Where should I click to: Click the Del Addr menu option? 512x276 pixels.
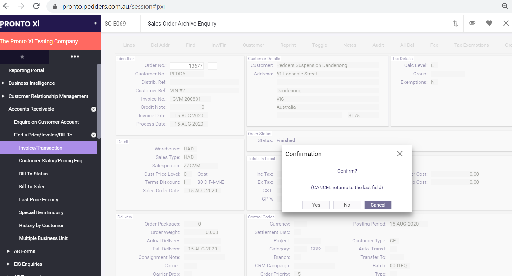tap(160, 45)
